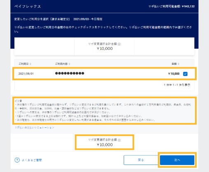Proceed with the blue 次へ button

pos(177,160)
